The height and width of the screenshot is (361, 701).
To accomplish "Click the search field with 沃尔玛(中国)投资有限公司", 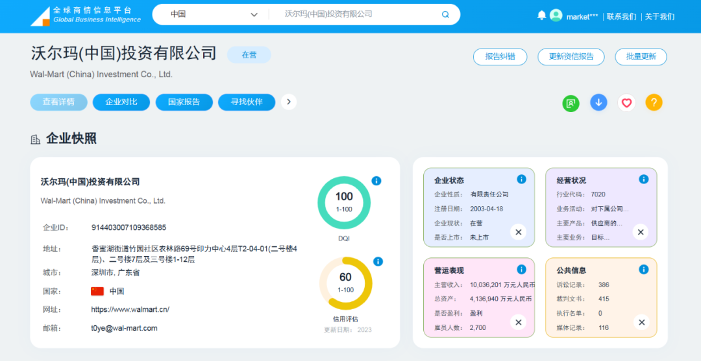I will point(358,14).
